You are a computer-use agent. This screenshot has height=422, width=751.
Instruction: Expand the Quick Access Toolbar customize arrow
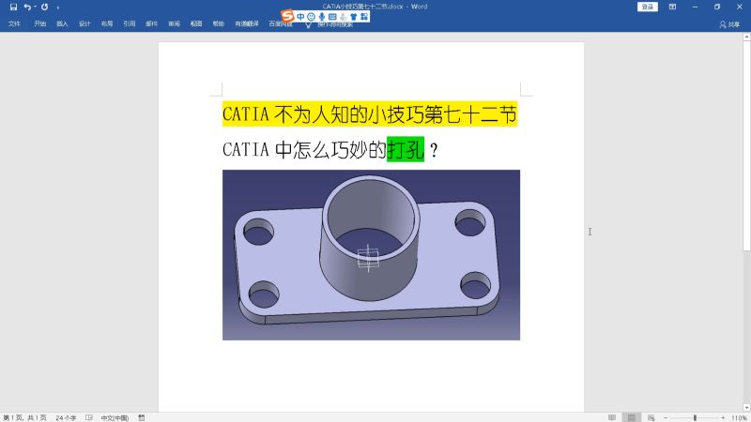(x=57, y=8)
